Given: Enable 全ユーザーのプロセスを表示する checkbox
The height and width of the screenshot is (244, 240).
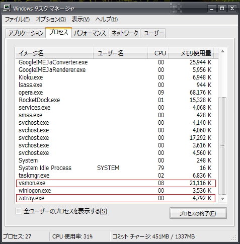Looking at the screenshot, I should click(19, 211).
